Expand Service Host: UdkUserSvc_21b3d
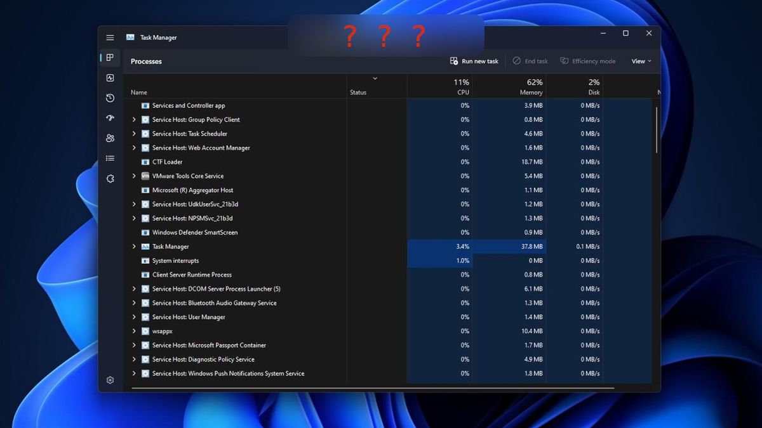The width and height of the screenshot is (762, 428). (x=134, y=204)
